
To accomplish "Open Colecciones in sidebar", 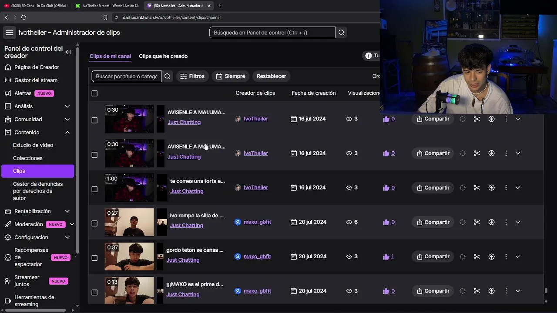I will pos(28,158).
